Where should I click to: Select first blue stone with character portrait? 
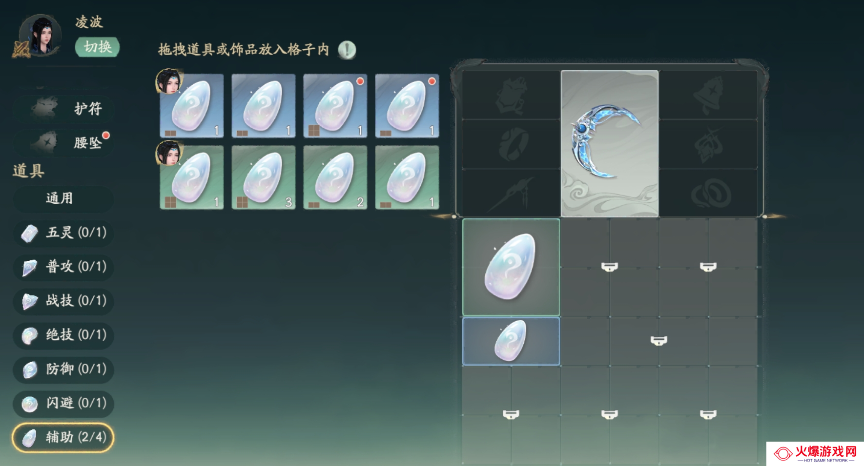pyautogui.click(x=192, y=106)
